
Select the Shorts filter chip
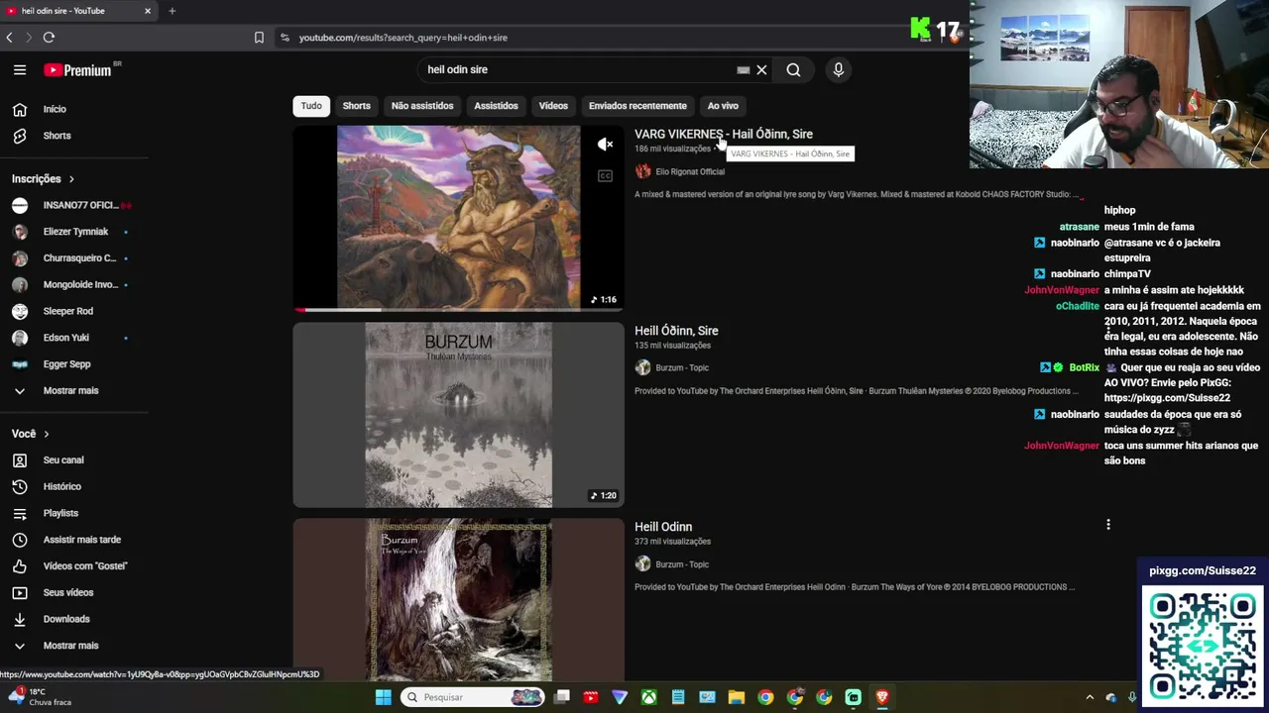[x=357, y=106]
